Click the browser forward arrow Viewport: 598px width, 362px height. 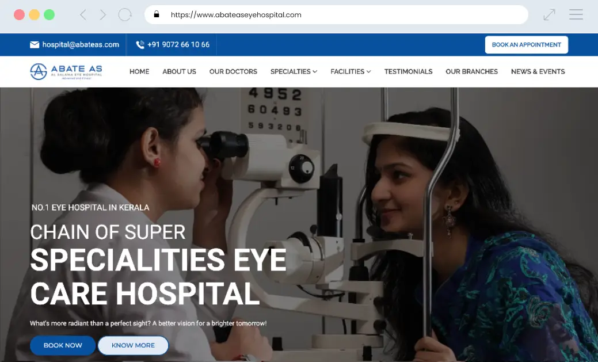click(x=103, y=15)
